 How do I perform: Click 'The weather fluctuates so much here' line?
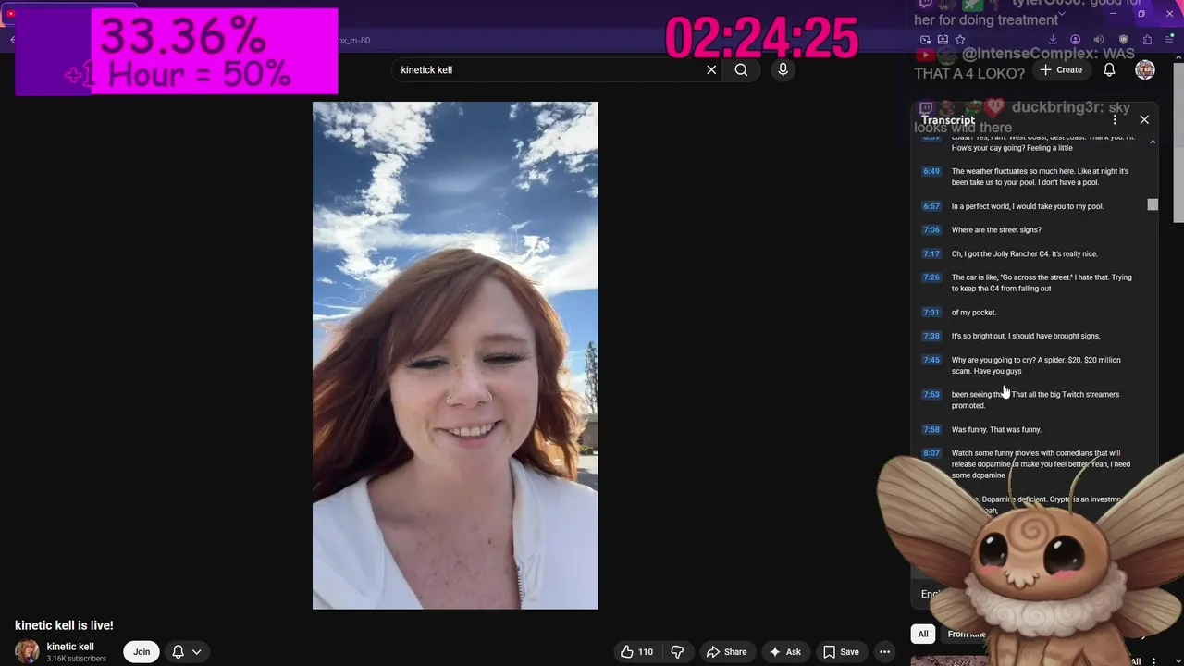click(1040, 177)
